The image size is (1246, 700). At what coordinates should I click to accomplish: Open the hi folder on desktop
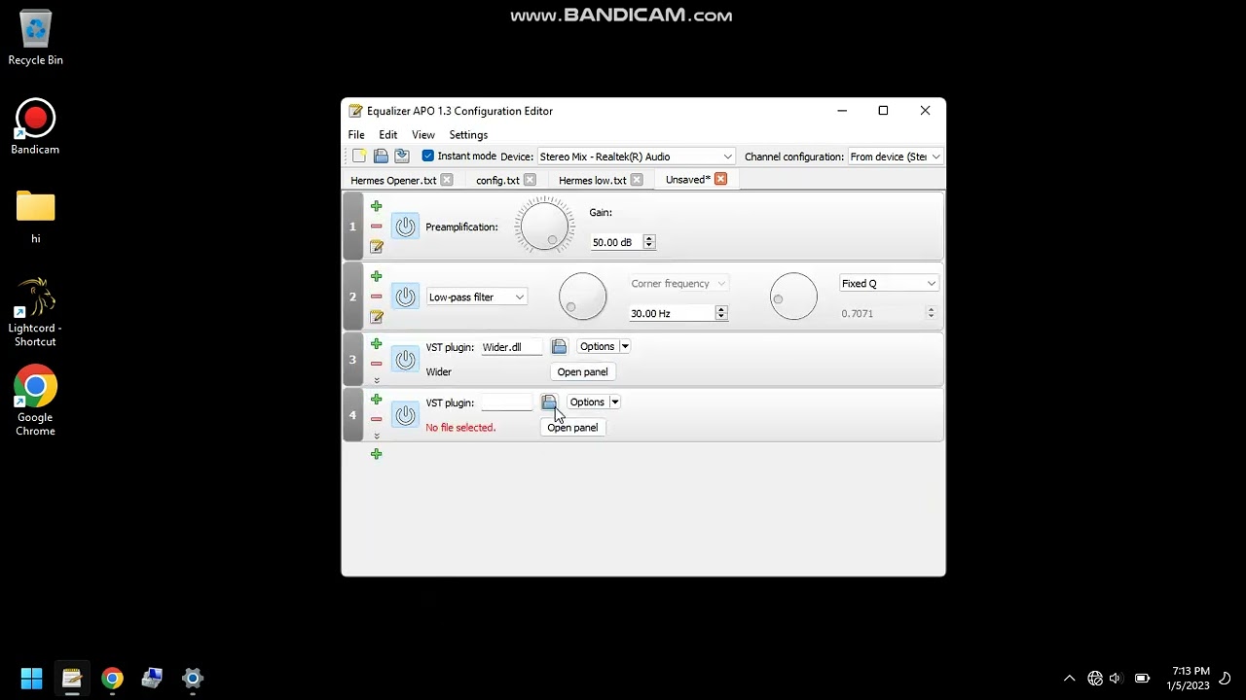(35, 216)
